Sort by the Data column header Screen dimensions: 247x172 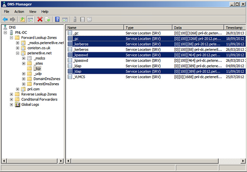point(198,28)
